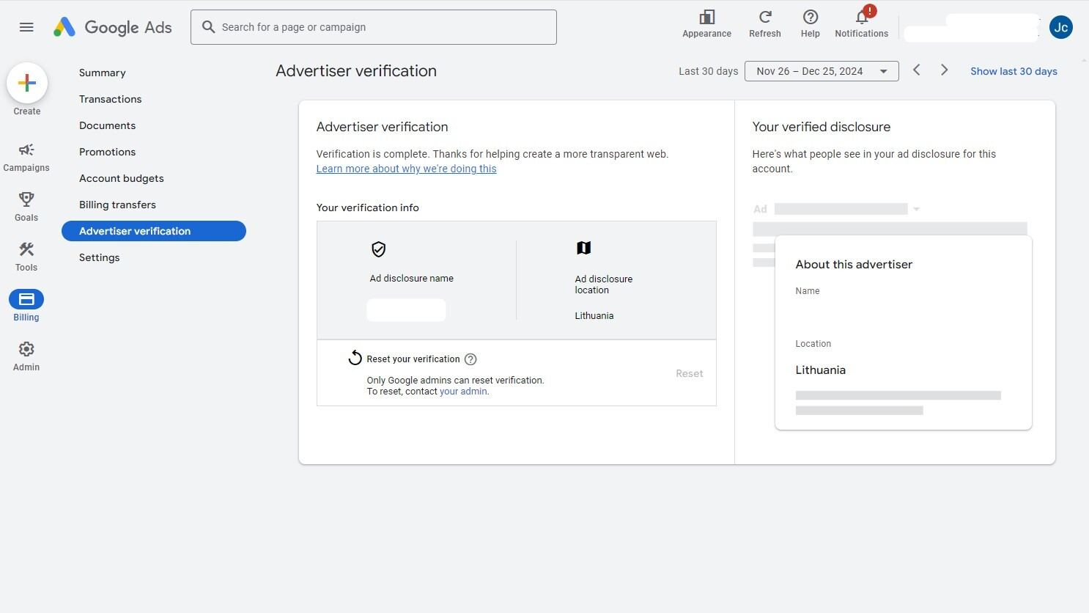Open billing Settings page
1089x613 pixels.
tap(100, 257)
